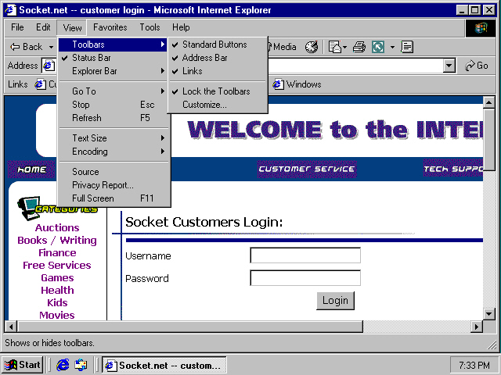Click the horizontal scrollbar left arrow
The image size is (501, 375).
[11, 327]
